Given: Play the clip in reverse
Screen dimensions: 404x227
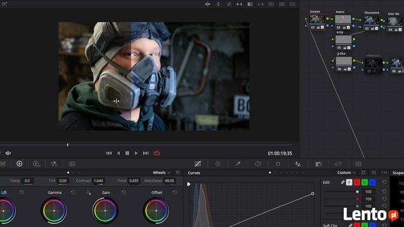Looking at the screenshot, I should 118,153.
